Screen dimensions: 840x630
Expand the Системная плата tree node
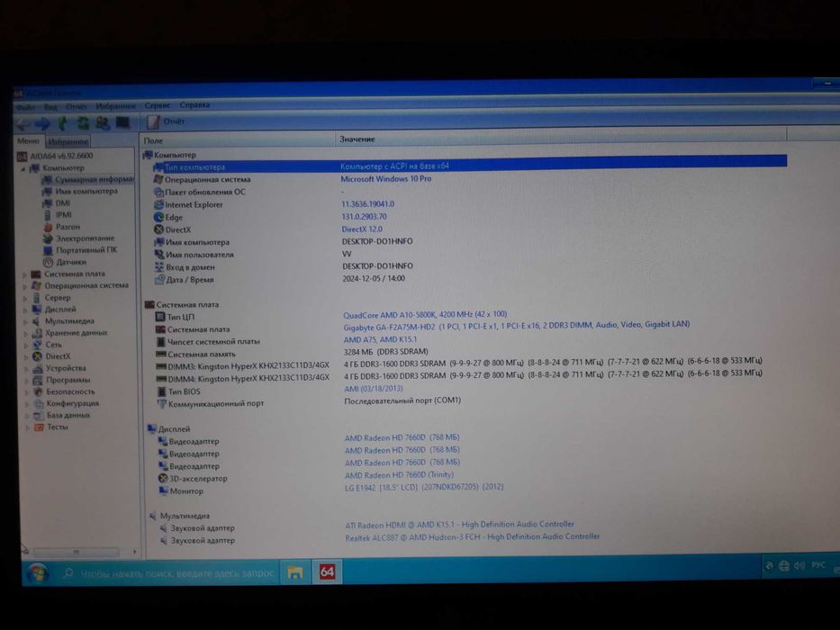24,274
